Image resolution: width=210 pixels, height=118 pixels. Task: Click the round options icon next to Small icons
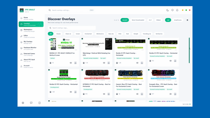pyautogui.click(x=187, y=20)
